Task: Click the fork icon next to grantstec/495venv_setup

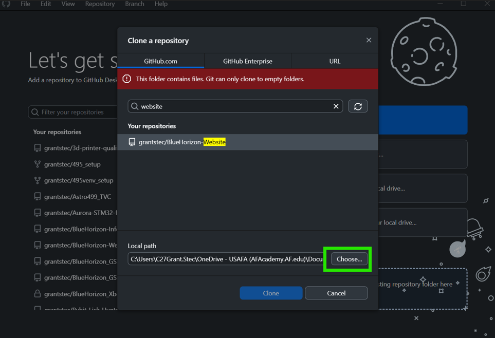Action: [38, 180]
